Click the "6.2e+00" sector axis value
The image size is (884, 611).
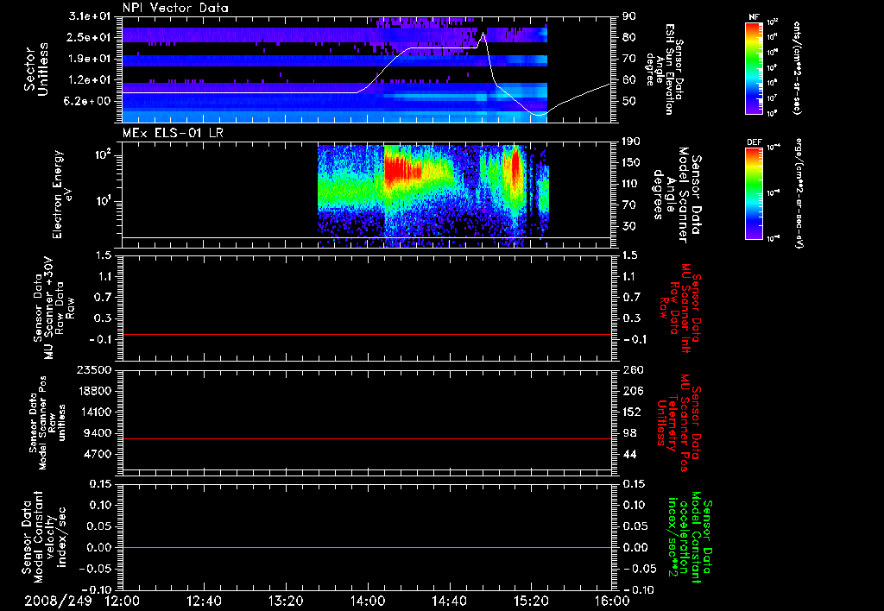click(89, 101)
